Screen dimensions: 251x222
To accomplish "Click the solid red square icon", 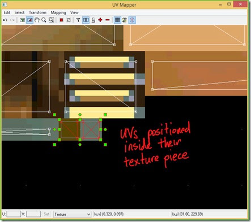I will click(61, 20).
